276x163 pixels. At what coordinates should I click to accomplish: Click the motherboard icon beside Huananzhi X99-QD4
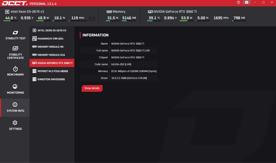(x=35, y=39)
